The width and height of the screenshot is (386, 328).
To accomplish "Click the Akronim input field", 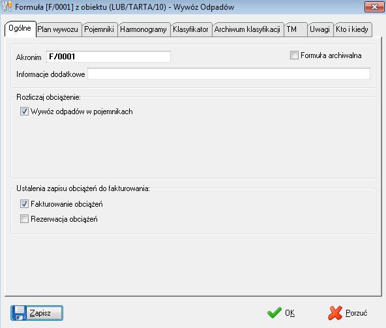I will click(x=108, y=57).
